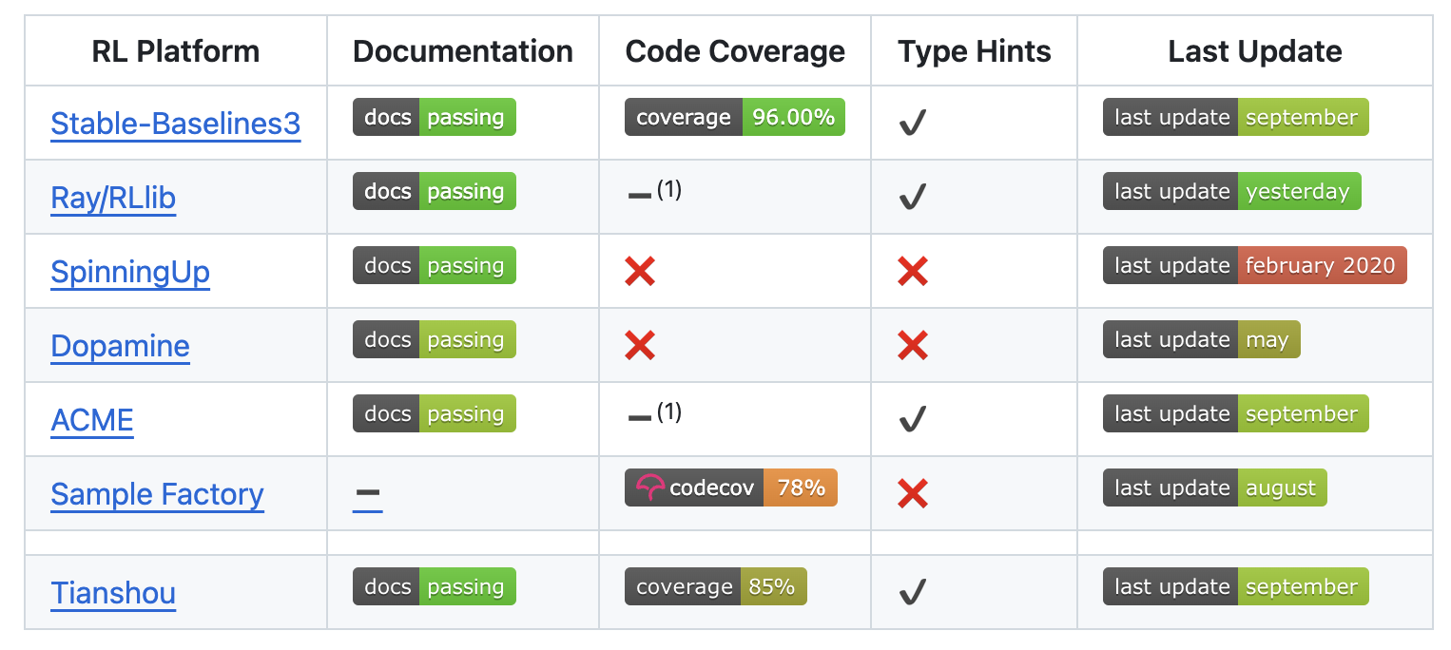Click the Dopamine docs passing badge
The image size is (1451, 650).
click(434, 339)
